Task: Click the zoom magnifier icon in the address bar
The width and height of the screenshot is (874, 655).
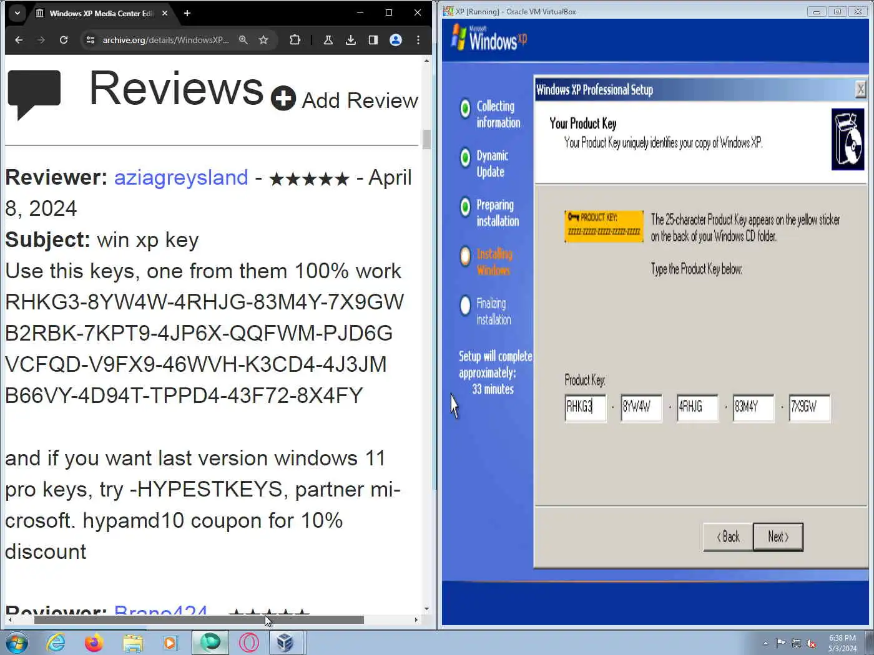Action: coord(243,40)
